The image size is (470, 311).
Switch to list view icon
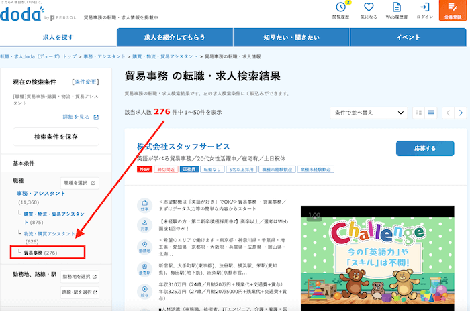[431, 113]
